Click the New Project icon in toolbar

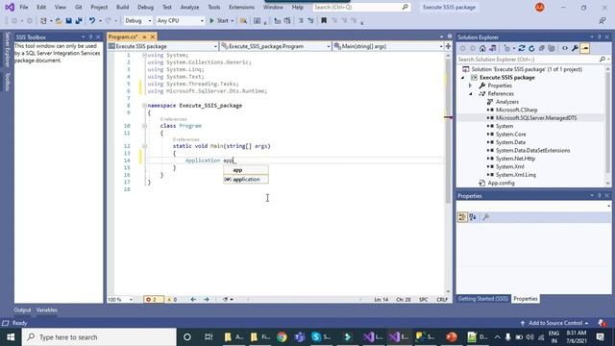tap(43, 21)
